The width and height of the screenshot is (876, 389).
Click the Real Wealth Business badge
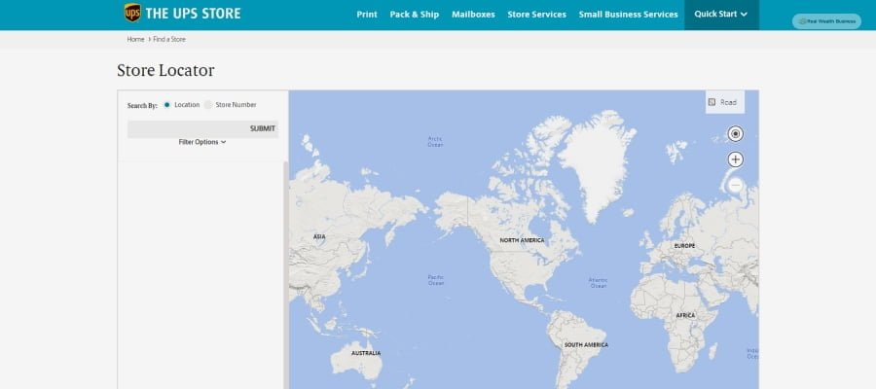coord(826,21)
